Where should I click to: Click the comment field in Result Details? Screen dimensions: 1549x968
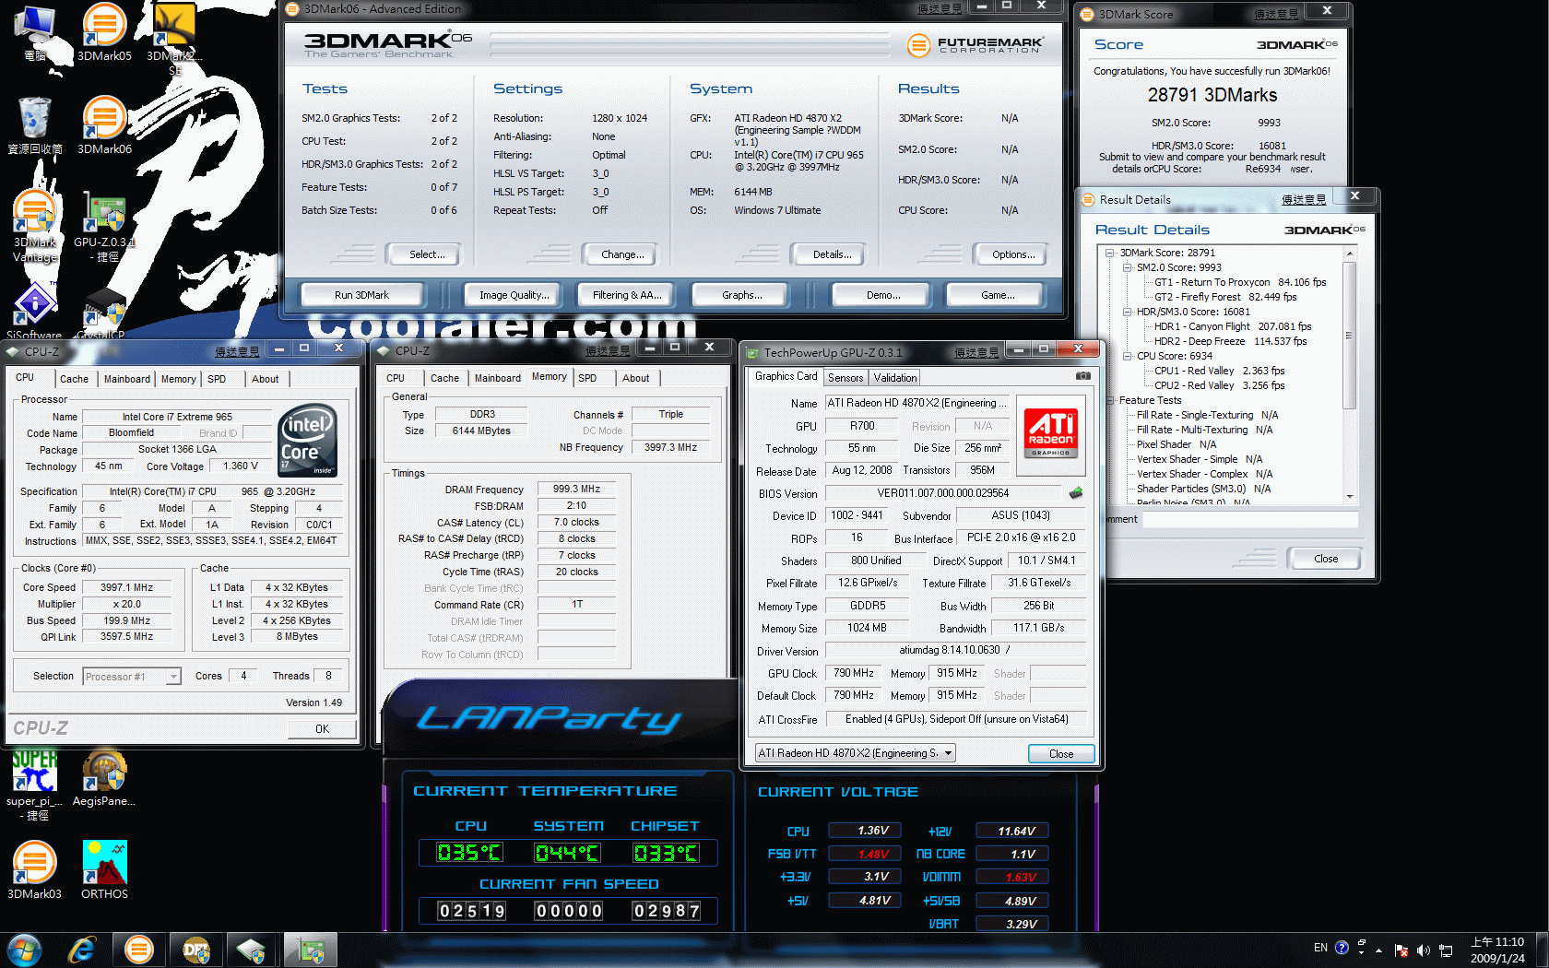pos(1249,520)
